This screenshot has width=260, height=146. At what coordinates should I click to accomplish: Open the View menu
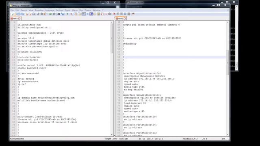click(31, 10)
